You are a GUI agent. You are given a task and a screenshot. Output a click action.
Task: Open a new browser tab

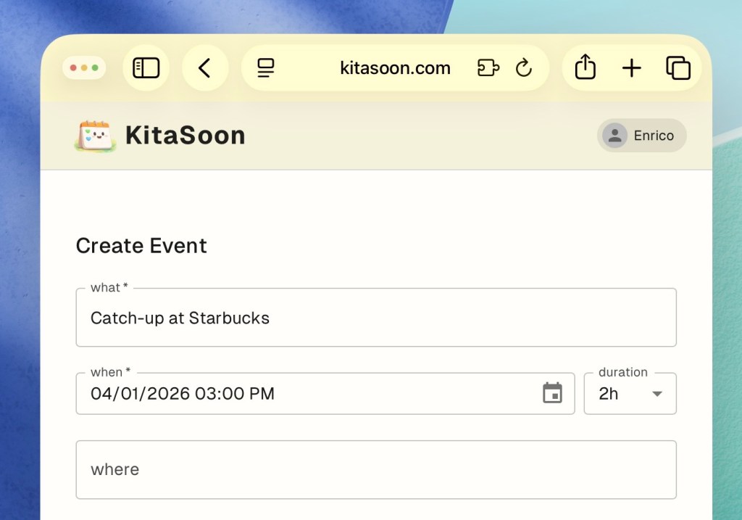point(632,68)
